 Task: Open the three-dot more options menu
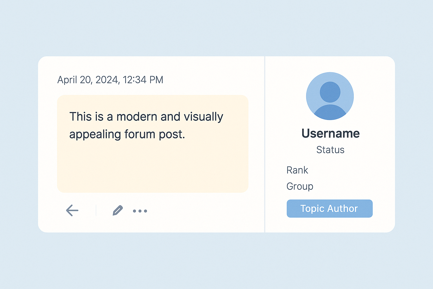tap(140, 211)
